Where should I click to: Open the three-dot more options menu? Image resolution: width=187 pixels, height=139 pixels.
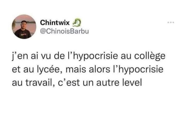171,22
